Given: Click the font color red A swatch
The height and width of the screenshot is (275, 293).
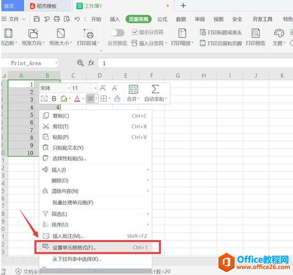Looking at the screenshot, I should tap(77, 99).
